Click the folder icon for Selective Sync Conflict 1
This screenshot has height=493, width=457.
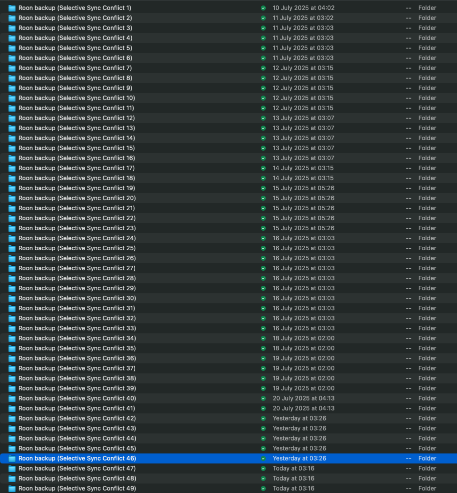coord(12,8)
